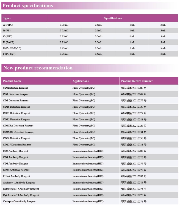Click 0.25mL in the B (PE) row

point(64,31)
